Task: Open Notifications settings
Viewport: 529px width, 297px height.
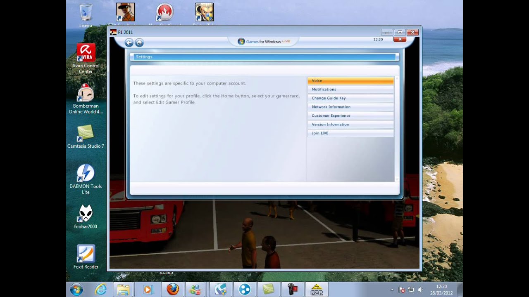Action: coord(350,89)
